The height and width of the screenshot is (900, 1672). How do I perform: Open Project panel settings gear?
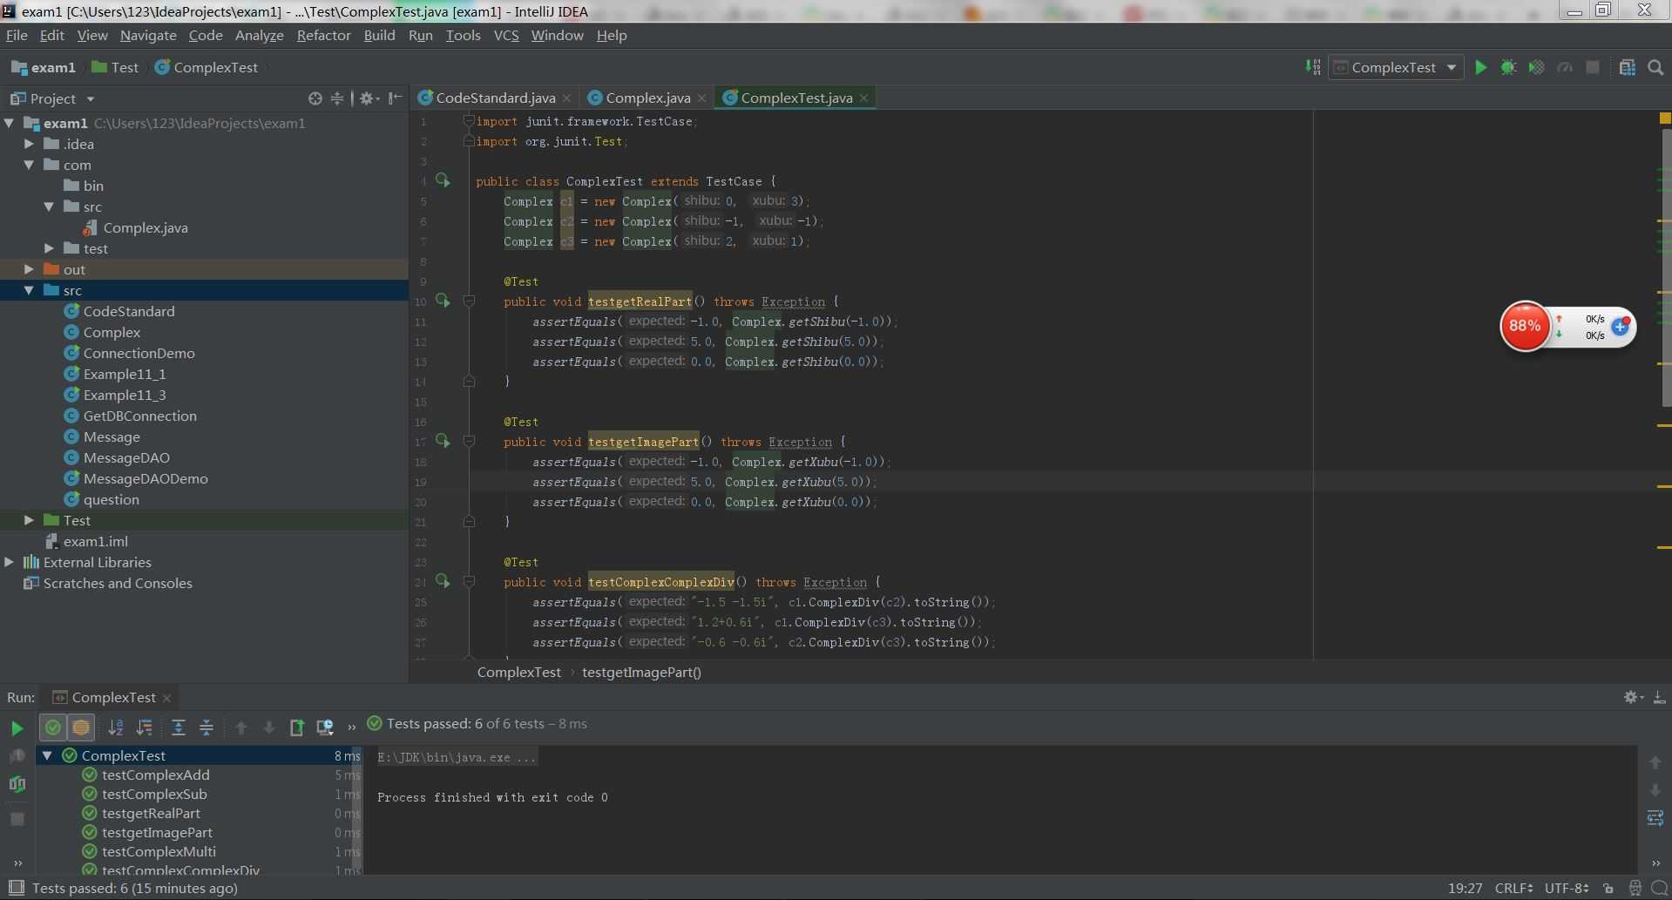point(369,98)
